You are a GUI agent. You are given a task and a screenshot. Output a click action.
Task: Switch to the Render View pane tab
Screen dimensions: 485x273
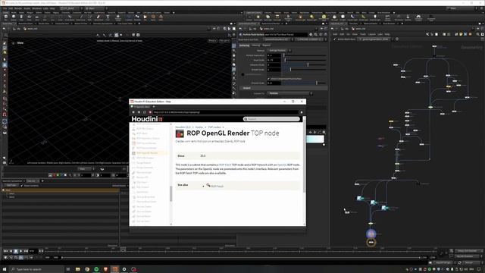(x=44, y=24)
